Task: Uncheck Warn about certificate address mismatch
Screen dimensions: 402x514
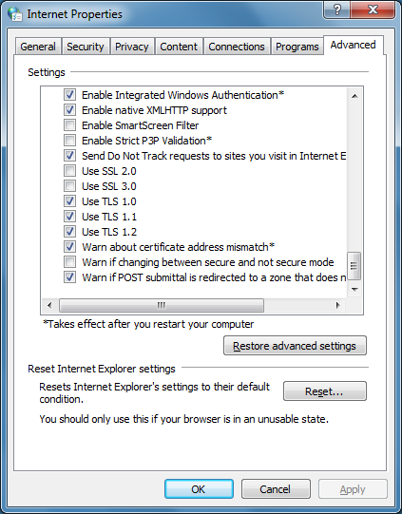Action: click(x=69, y=246)
